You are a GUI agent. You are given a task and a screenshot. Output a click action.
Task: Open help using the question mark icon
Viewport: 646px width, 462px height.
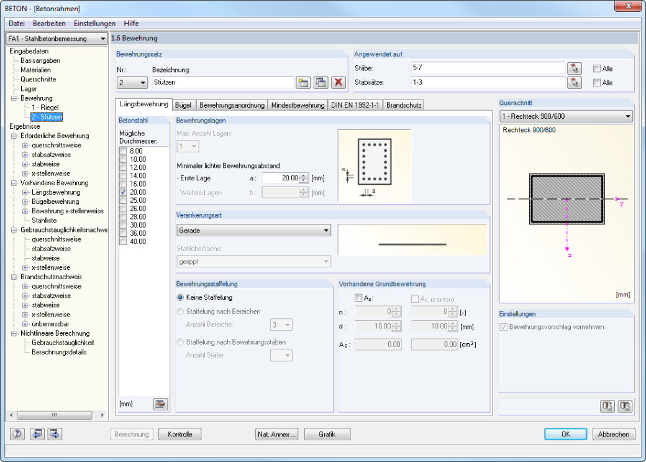(17, 434)
